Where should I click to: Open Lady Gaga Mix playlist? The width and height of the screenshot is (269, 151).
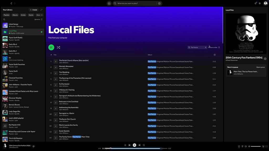pyautogui.click(x=23, y=112)
